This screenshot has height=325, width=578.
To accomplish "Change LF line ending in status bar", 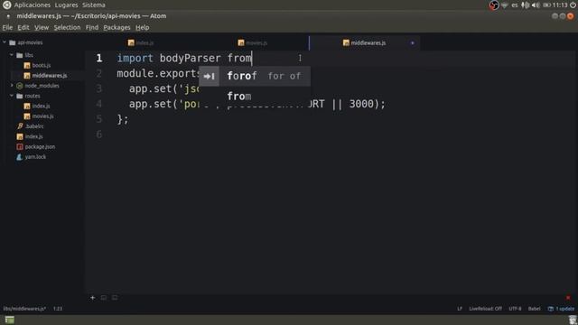I will pos(460,309).
